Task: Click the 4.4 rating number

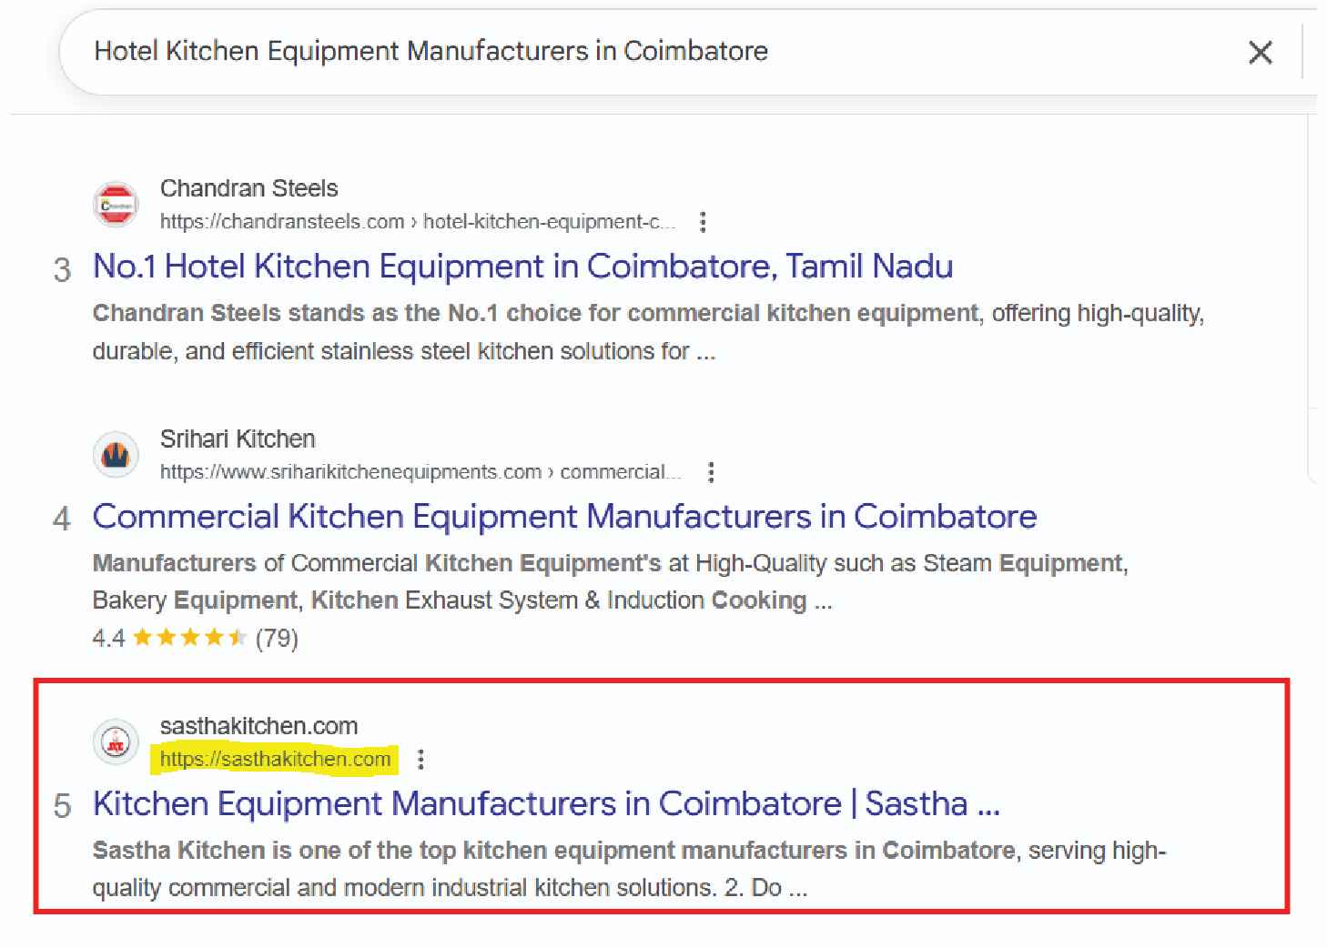Action: [108, 638]
